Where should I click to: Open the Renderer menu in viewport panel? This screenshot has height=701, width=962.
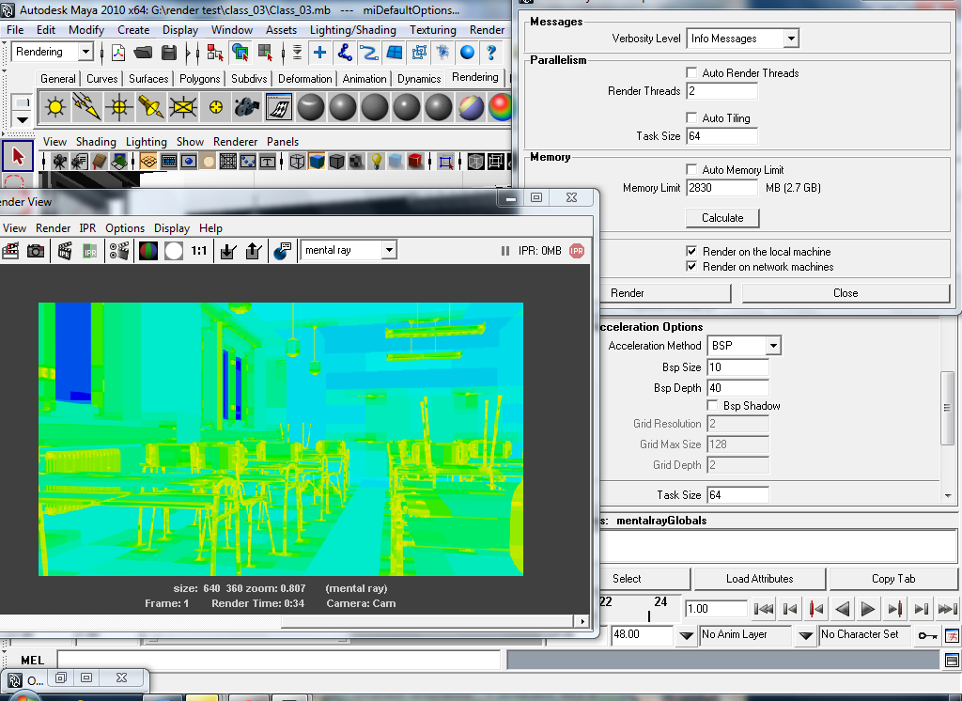tap(235, 142)
